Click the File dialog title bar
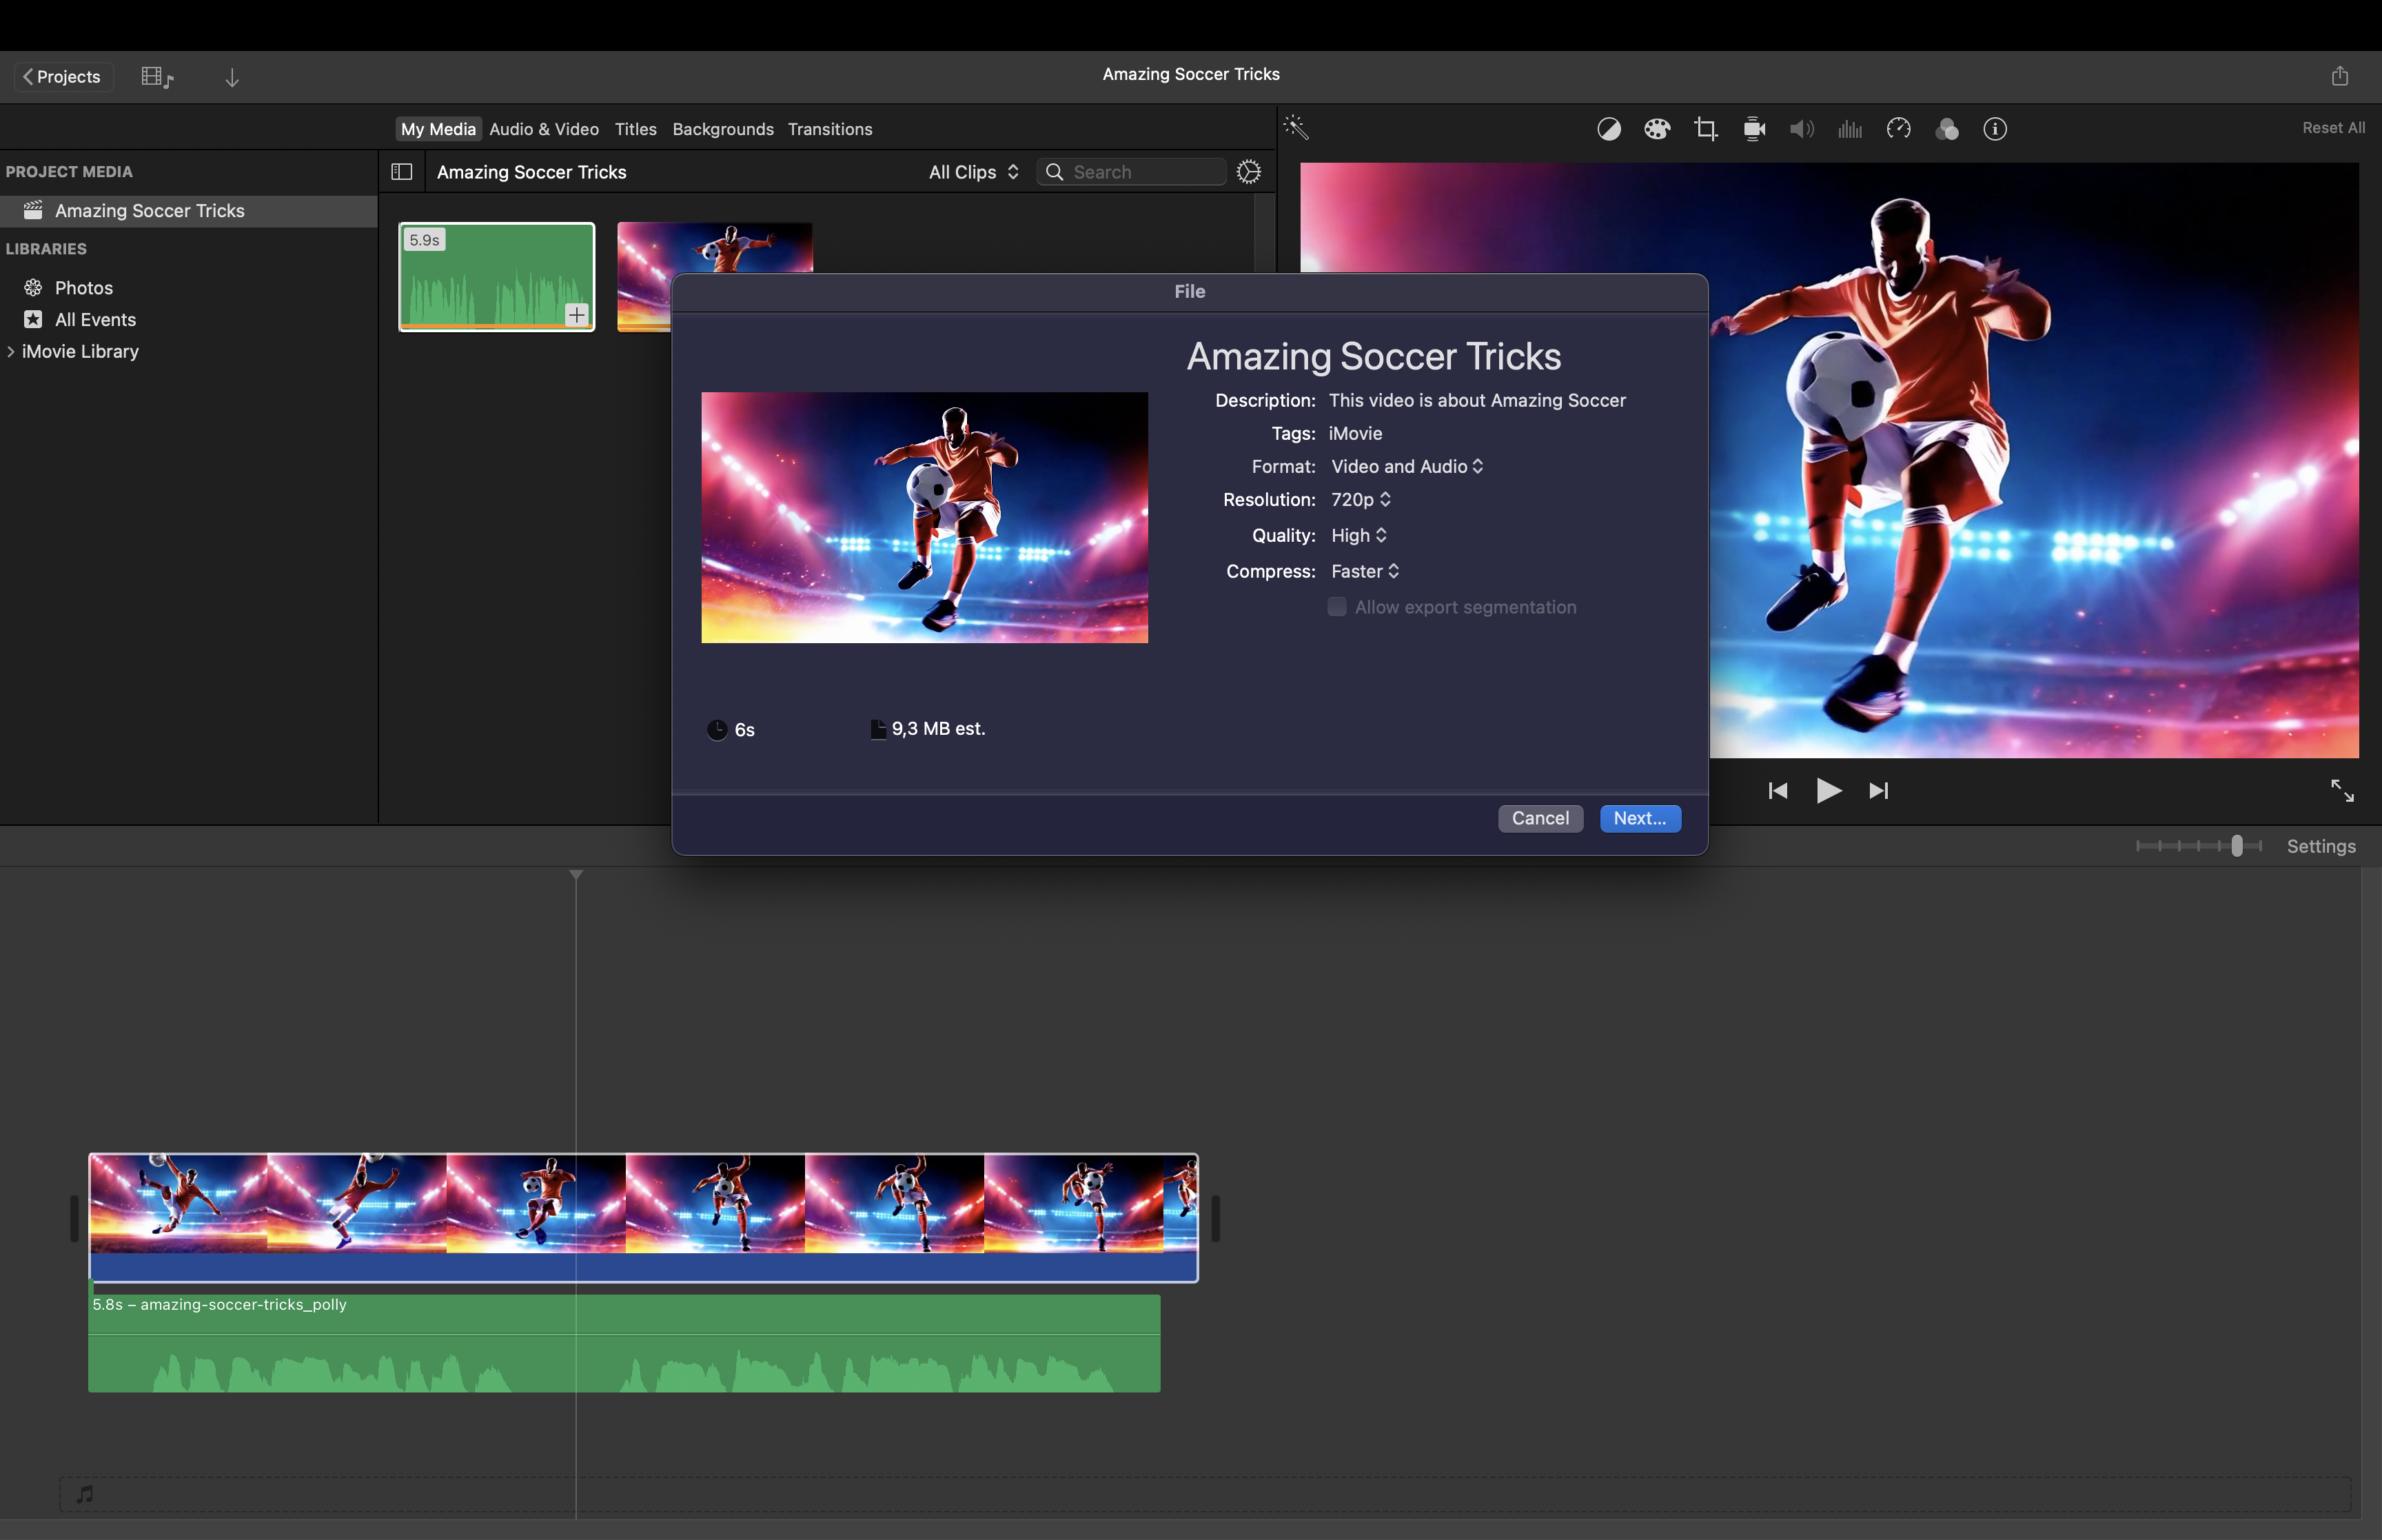 tap(1190, 292)
